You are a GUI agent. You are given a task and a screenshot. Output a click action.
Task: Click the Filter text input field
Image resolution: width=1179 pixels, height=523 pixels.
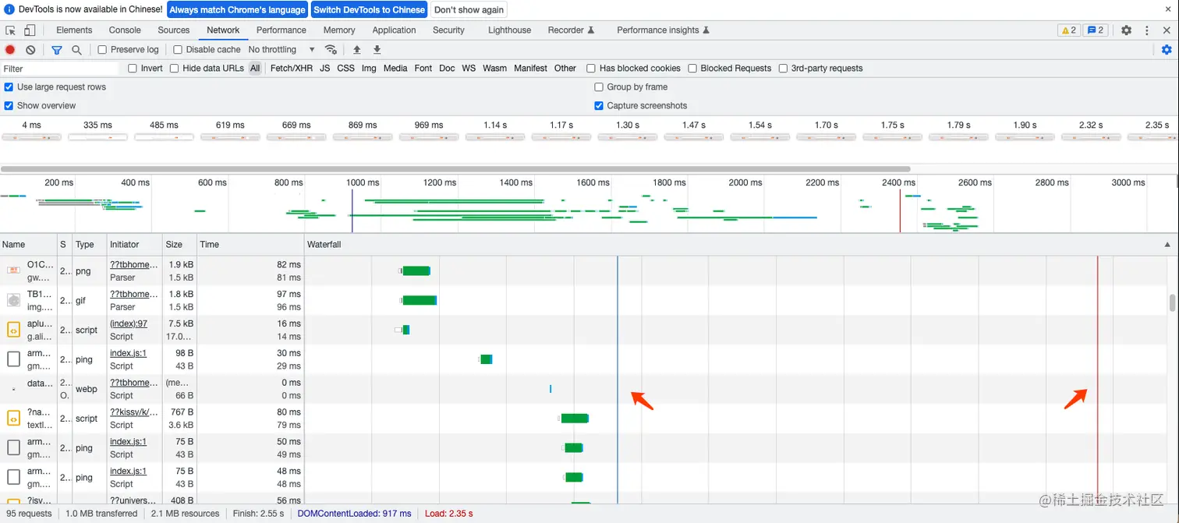[x=59, y=69]
